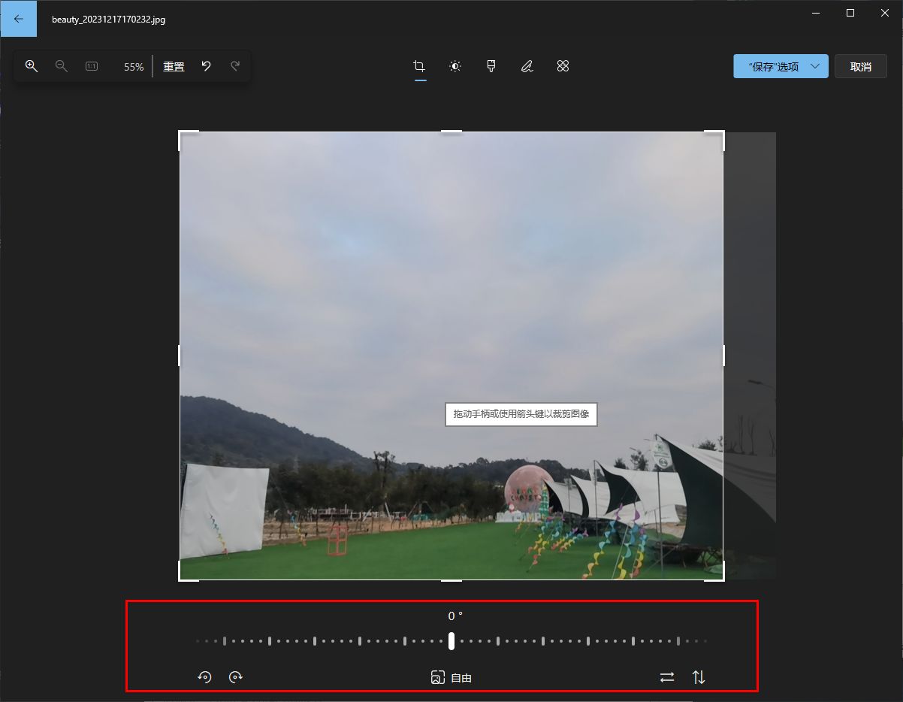Click 取消 to cancel editing
Viewport: 903px width, 702px height.
coord(861,66)
